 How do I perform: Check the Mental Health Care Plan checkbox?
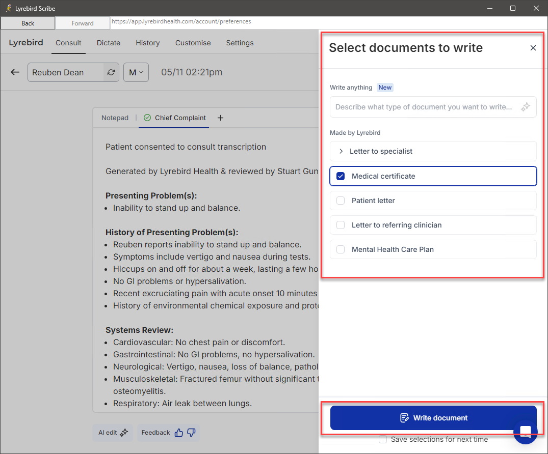341,249
